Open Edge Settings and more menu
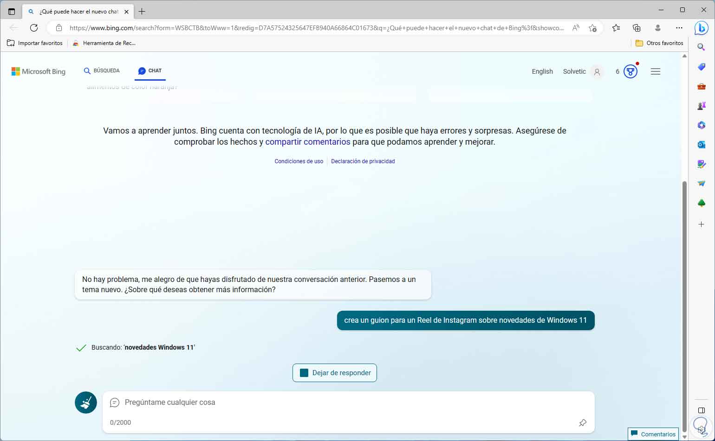The image size is (715, 441). [x=679, y=28]
